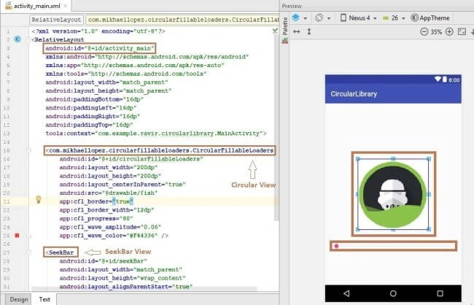
Task: Open the API 26 version dropdown
Action: [393, 18]
